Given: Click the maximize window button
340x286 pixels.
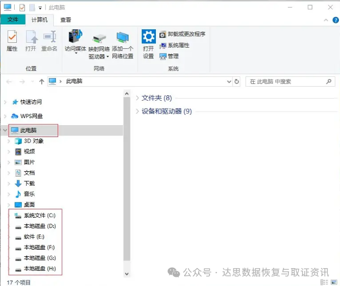Looking at the screenshot, I should (310, 8).
